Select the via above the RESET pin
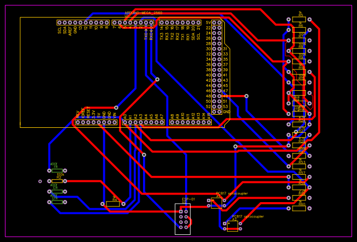The height and width of the screenshot is (242, 357). (x=116, y=108)
